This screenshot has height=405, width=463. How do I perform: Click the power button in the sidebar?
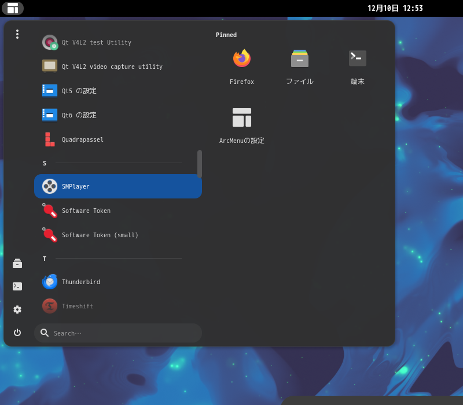click(17, 333)
